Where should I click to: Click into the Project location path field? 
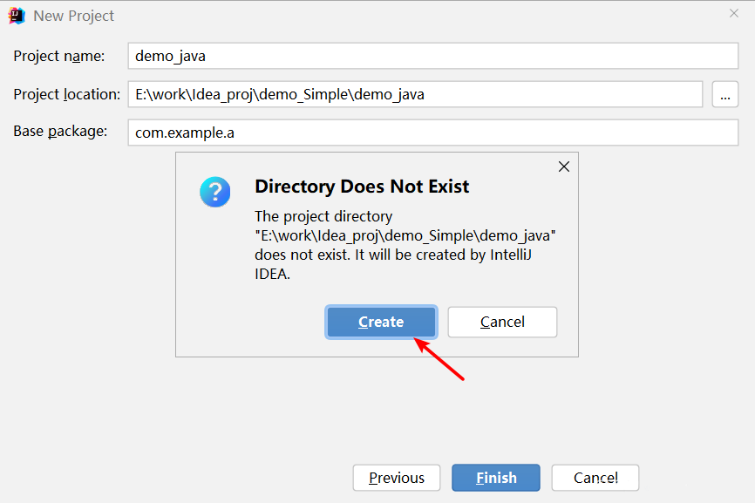[415, 94]
